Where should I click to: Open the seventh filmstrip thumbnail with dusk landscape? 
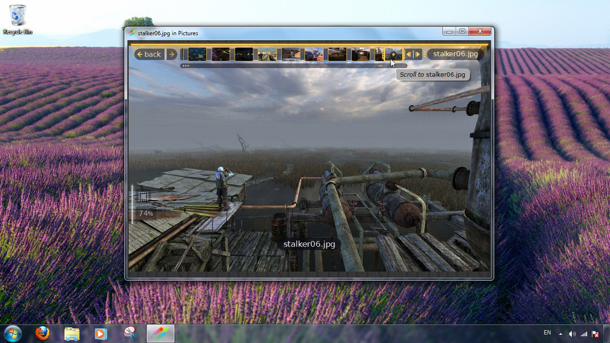pos(337,54)
